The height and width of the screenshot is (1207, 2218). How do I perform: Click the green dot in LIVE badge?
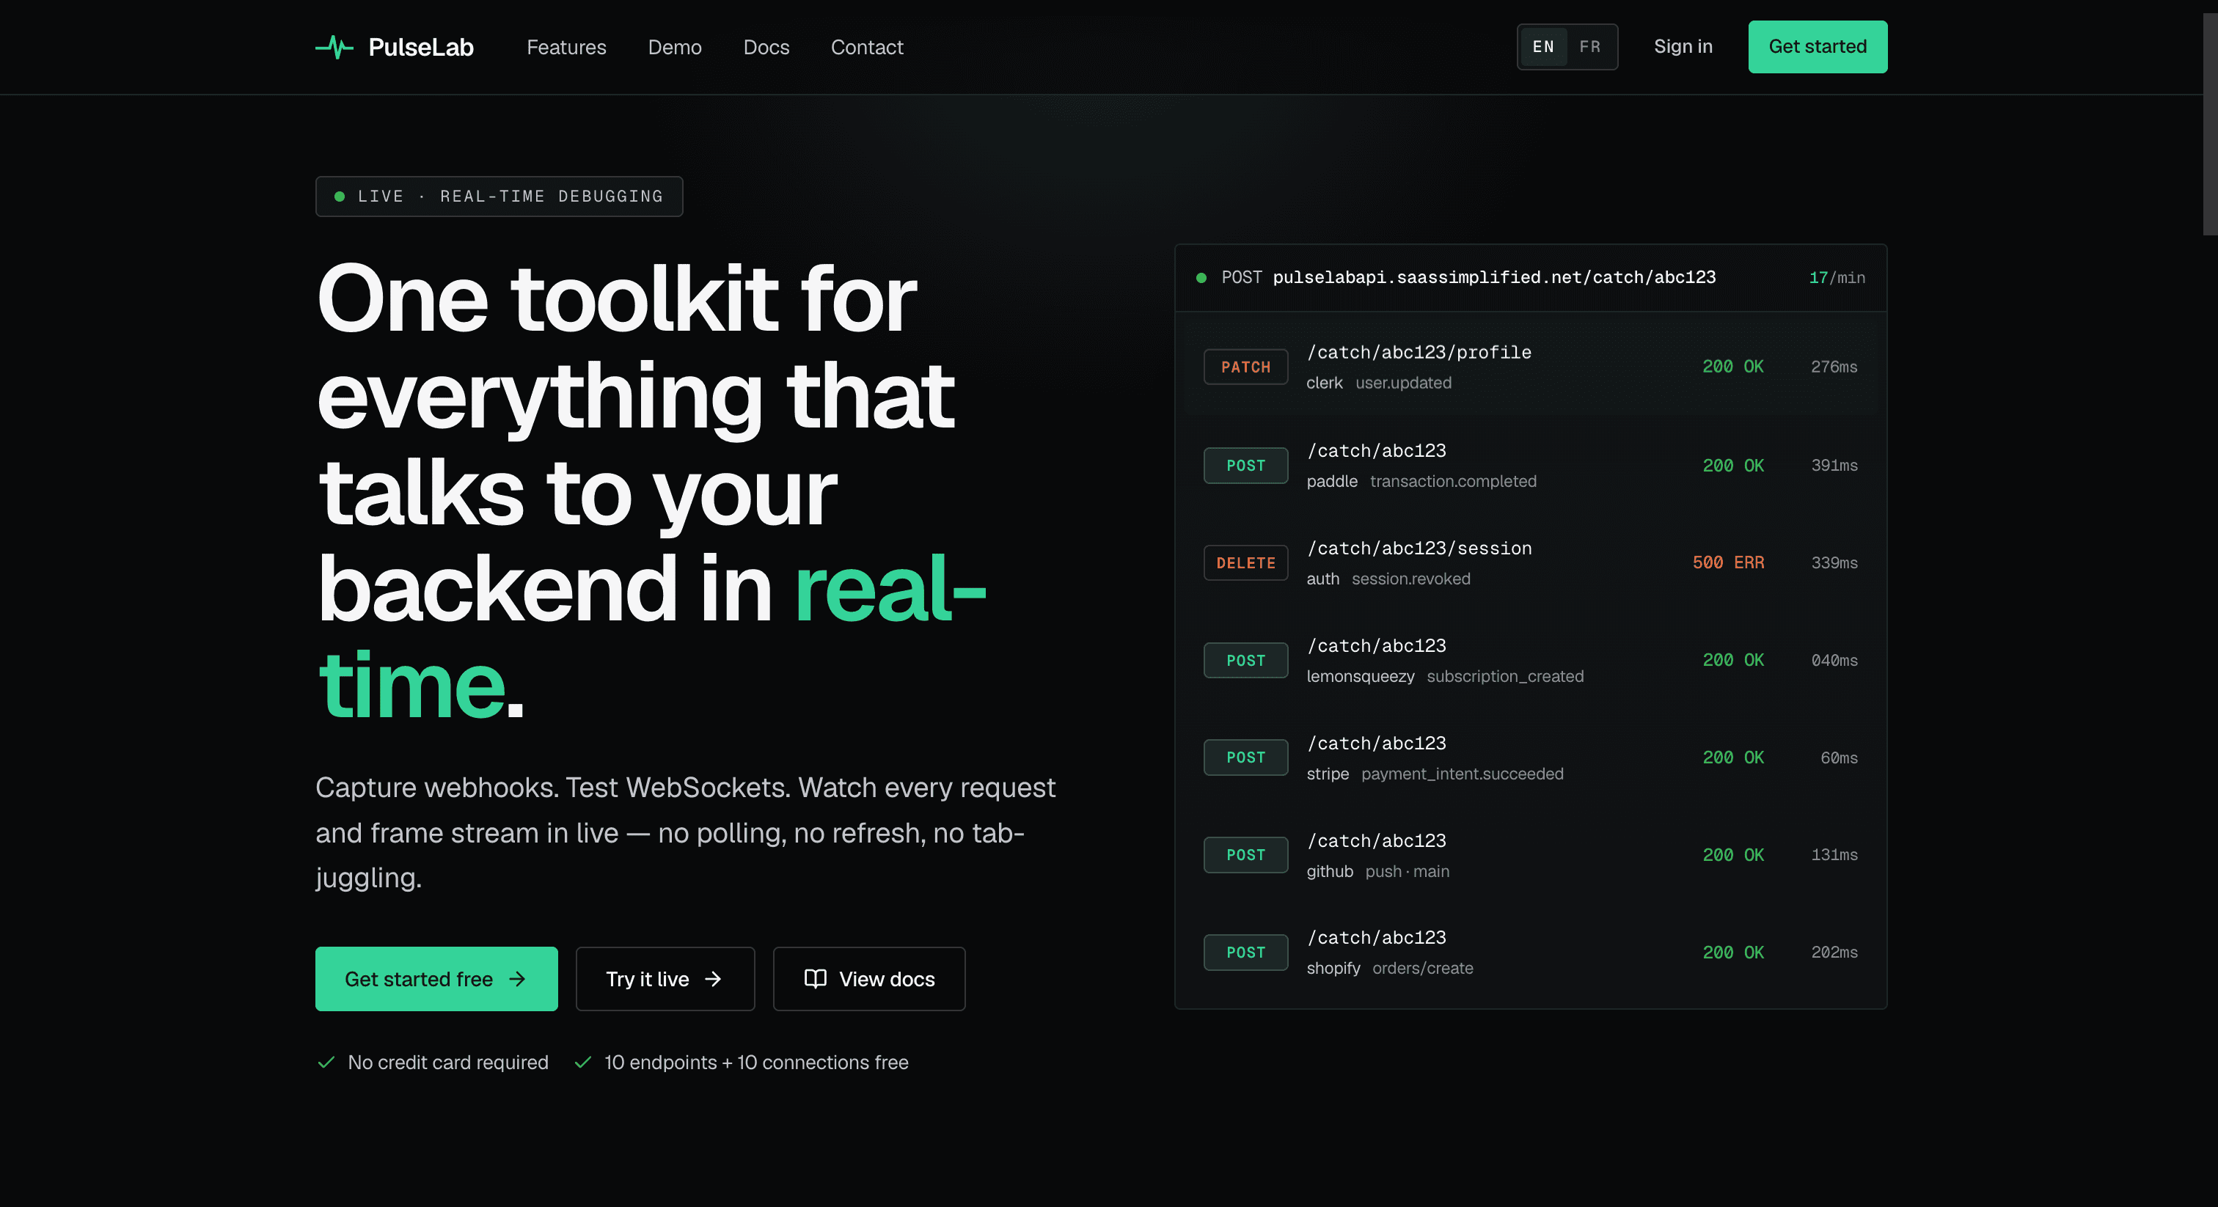coord(340,197)
